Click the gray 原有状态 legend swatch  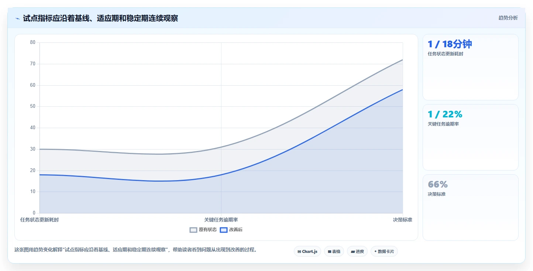193,230
